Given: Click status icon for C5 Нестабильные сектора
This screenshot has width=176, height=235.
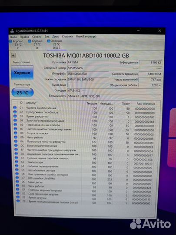Looking at the screenshot, I should (17, 170).
